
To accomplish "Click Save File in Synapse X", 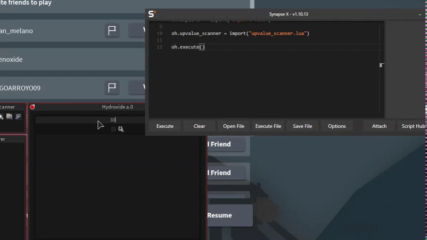I will pos(303,126).
